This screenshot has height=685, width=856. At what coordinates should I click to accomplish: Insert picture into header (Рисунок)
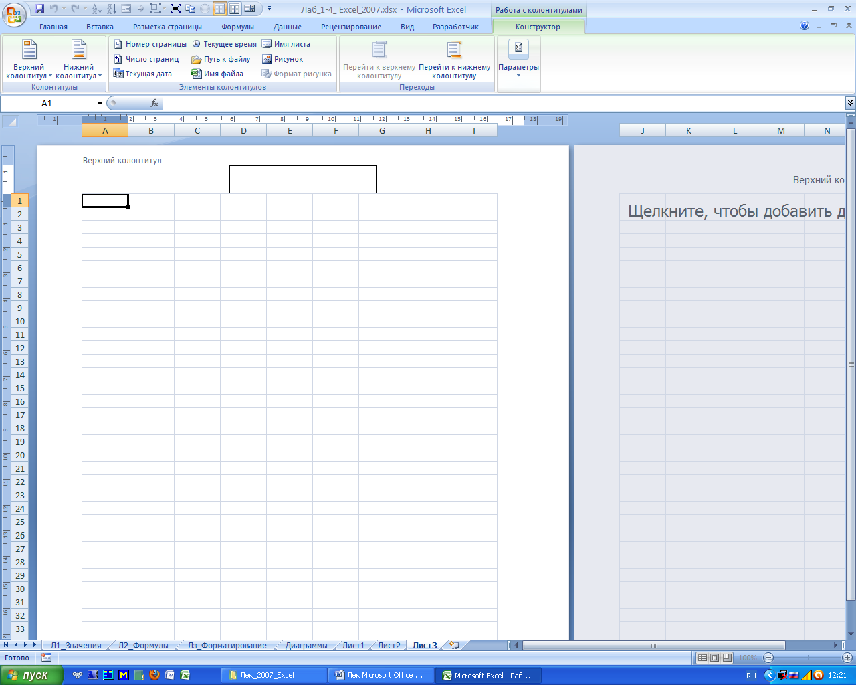click(x=283, y=59)
